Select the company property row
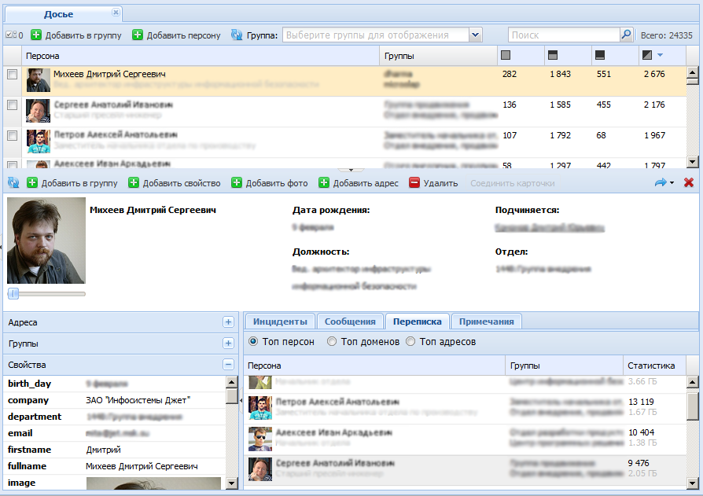Screen dimensions: 703x496 (114, 400)
